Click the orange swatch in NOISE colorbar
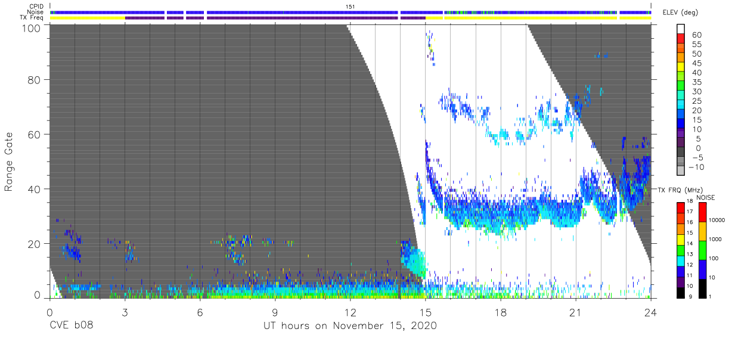 [x=703, y=231]
